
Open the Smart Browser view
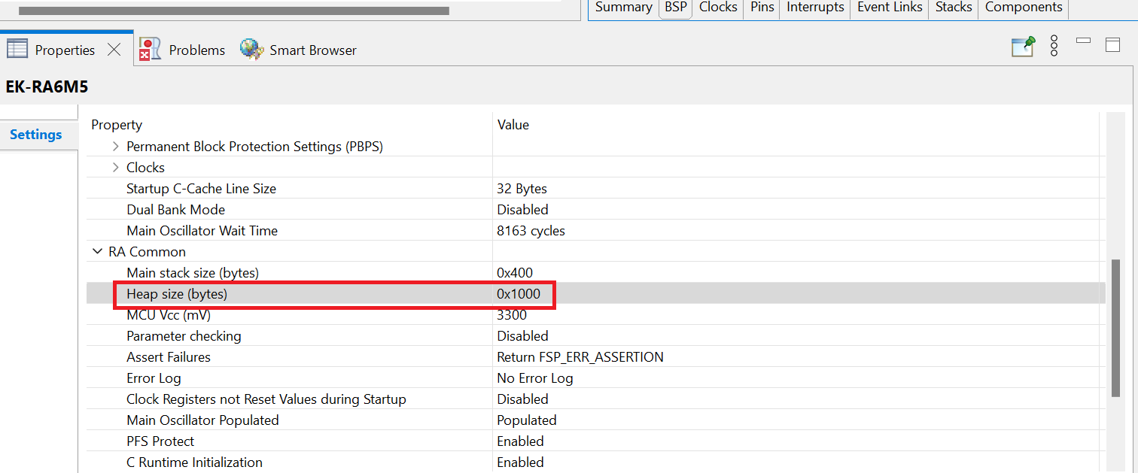pos(313,50)
